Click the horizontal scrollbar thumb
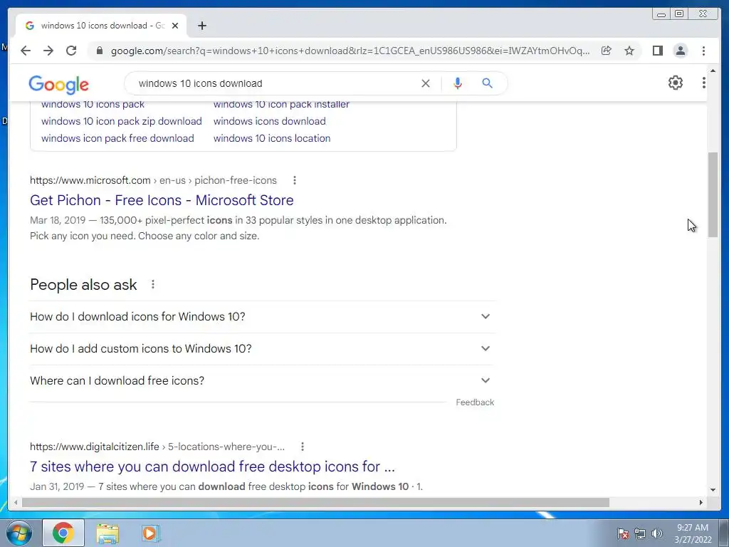Image resolution: width=729 pixels, height=547 pixels. 315,502
